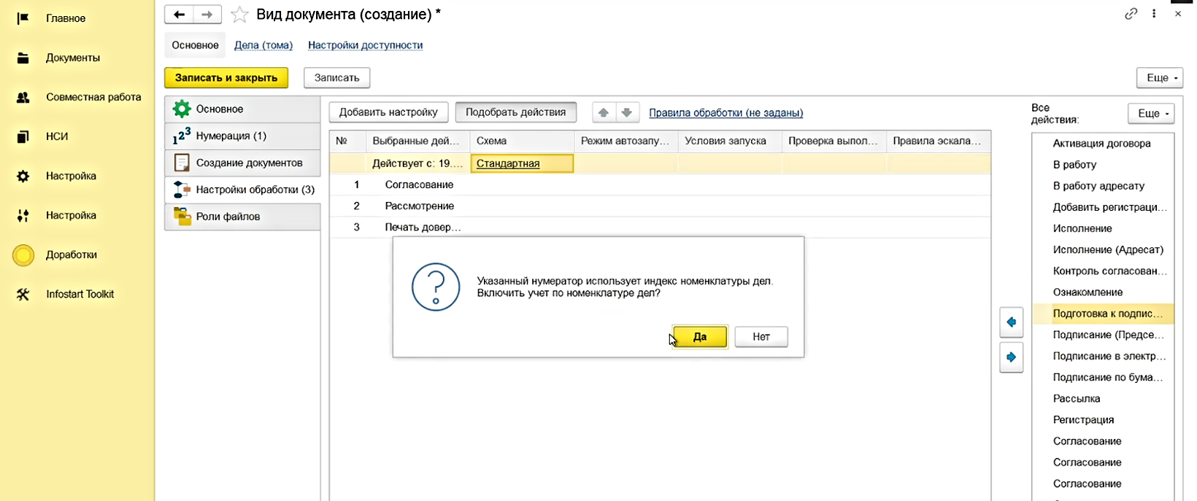Add action with blue left arrow
Viewport: 1197px width, 501px height.
pyautogui.click(x=1011, y=322)
